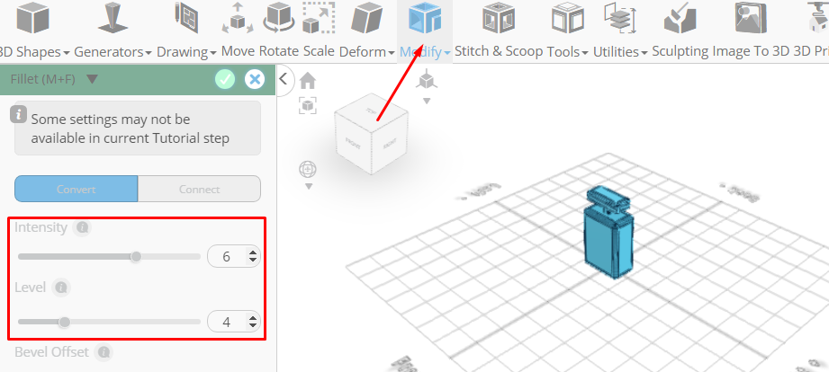
Task: Select the Drawing tool icon
Action: coord(186,19)
